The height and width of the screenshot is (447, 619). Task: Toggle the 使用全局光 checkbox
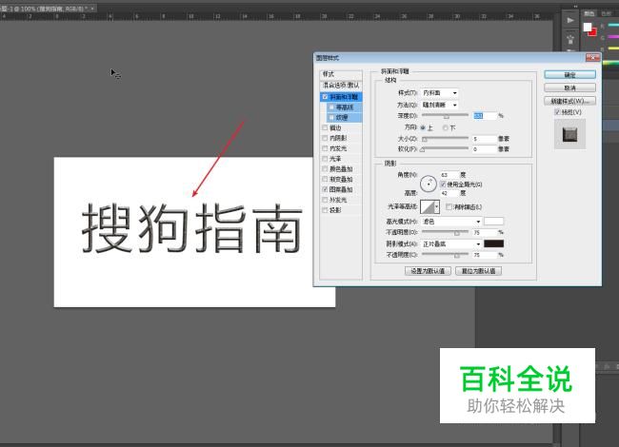click(x=443, y=185)
